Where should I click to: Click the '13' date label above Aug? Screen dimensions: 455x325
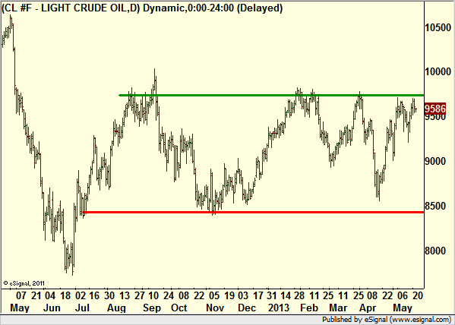pyautogui.click(x=125, y=296)
